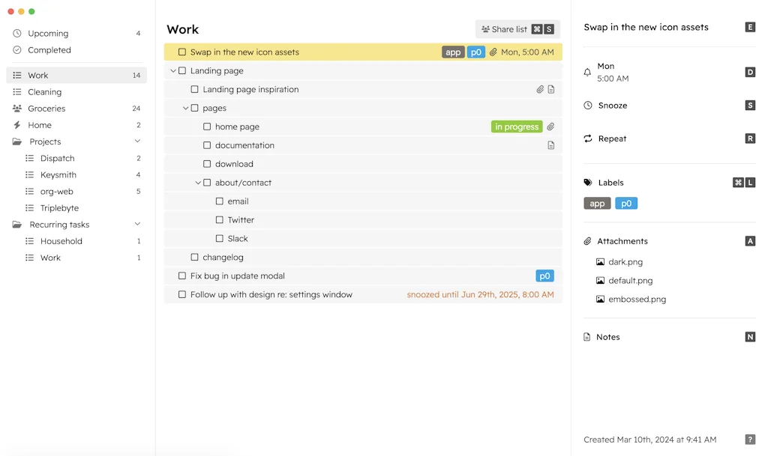Open the Upcoming view
The image size is (768, 456).
tap(48, 34)
